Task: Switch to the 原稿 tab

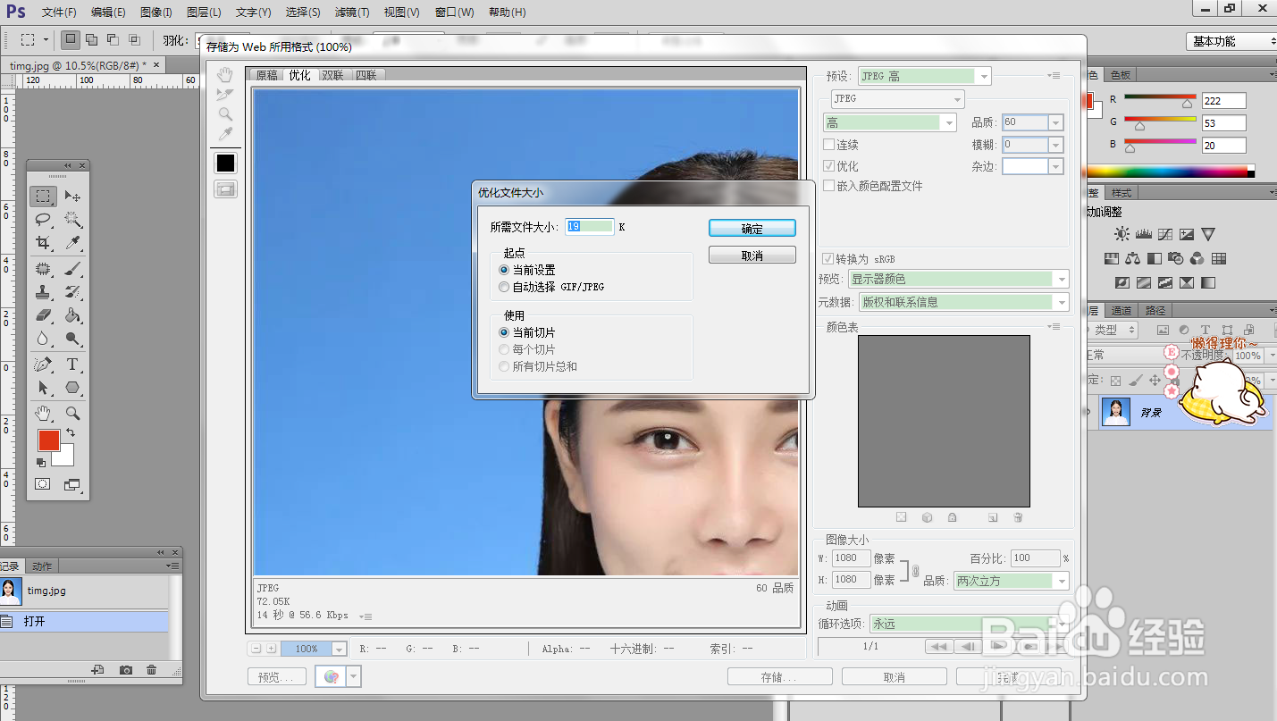Action: (x=267, y=76)
